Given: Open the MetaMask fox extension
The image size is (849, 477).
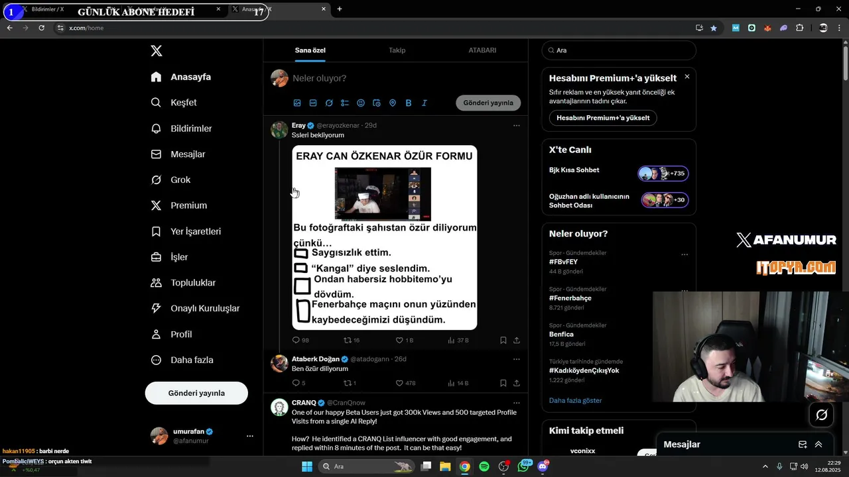Looking at the screenshot, I should tap(767, 28).
